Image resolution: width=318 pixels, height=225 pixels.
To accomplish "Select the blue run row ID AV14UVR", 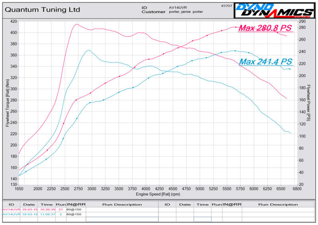I will [x=12, y=214].
